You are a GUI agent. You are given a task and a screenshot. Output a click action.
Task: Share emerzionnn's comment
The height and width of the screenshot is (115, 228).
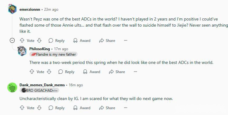click(107, 40)
